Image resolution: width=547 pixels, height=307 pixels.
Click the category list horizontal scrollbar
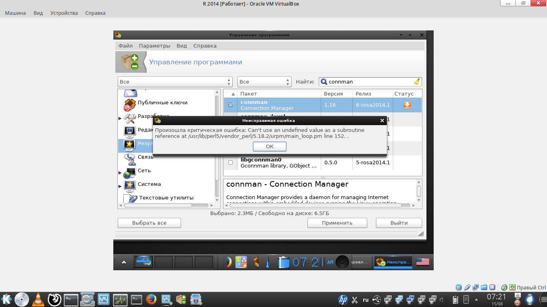pyautogui.click(x=157, y=205)
